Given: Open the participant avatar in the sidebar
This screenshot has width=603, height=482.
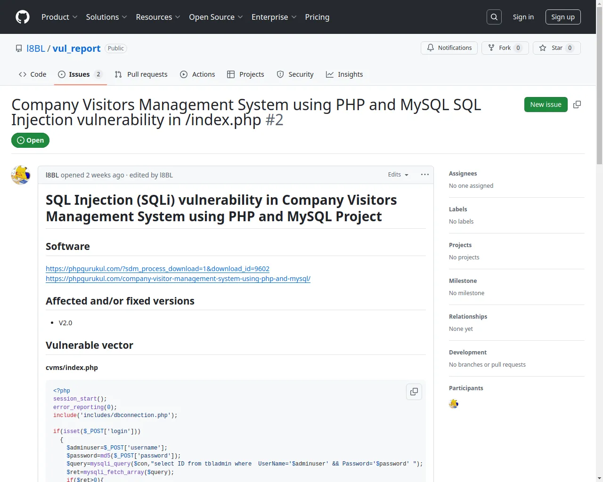Looking at the screenshot, I should [x=454, y=404].
